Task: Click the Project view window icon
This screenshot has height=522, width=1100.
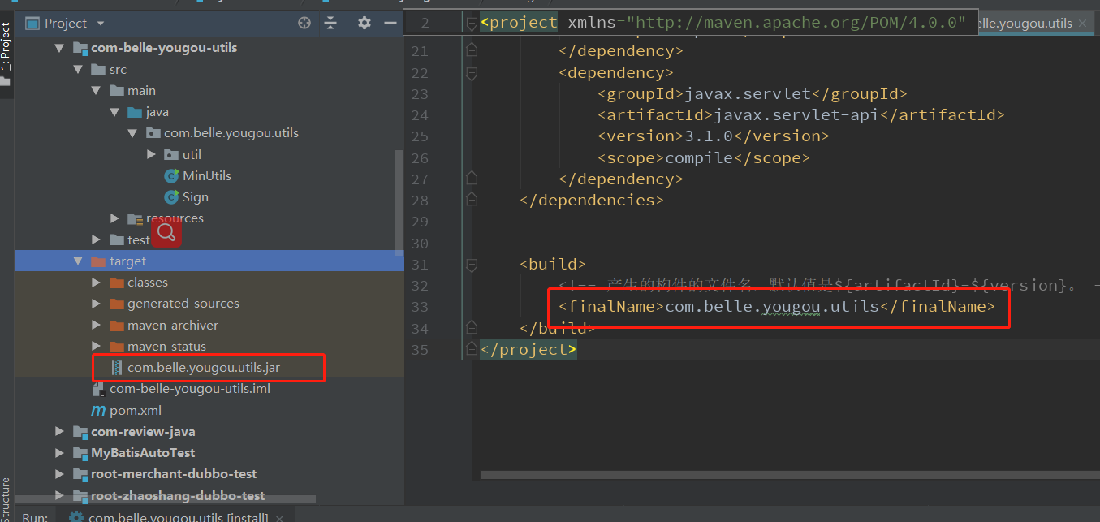Action: pos(32,24)
